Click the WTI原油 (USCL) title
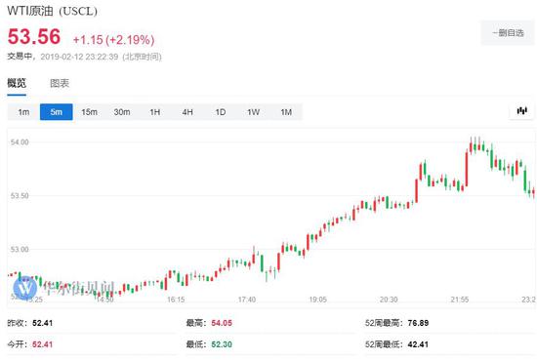This screenshot has height=361, width=537. point(52,11)
